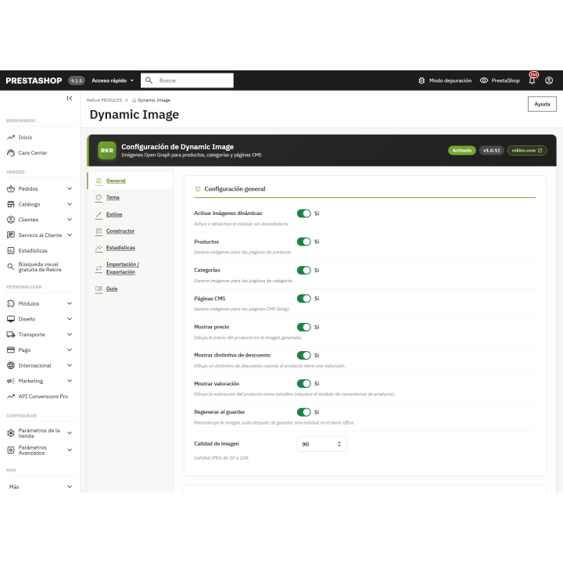Click the Ayuda button

coord(542,104)
